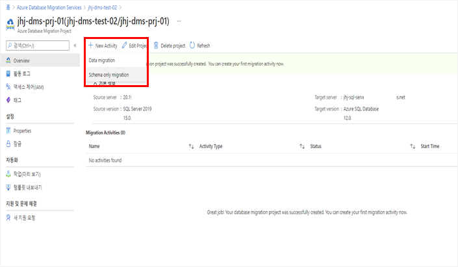Open the 활동 로그 menu item
This screenshot has width=458, height=267.
pyautogui.click(x=40, y=73)
